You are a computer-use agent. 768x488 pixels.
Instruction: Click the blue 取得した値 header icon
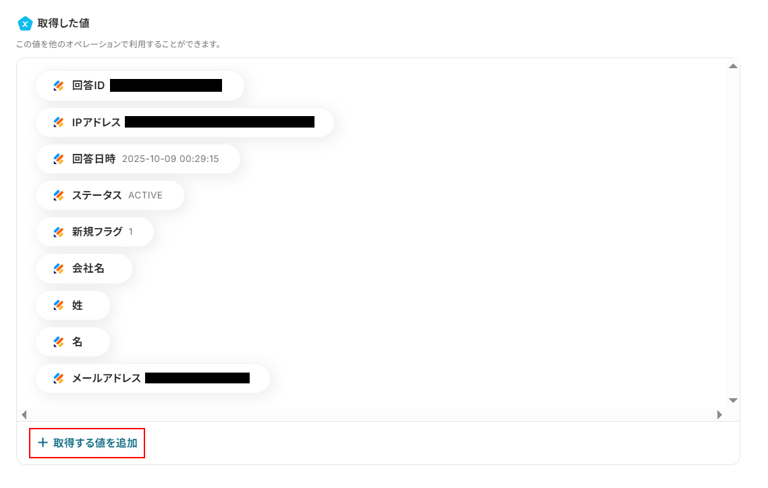tap(25, 23)
